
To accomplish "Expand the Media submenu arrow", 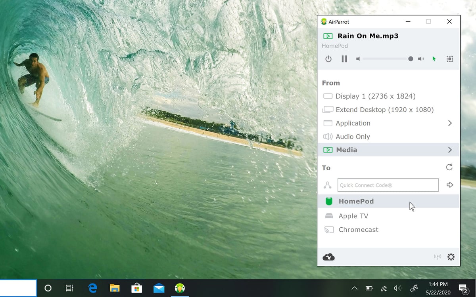I will pos(450,150).
